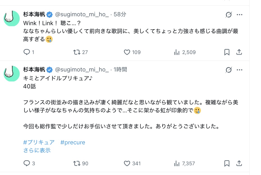This screenshot has height=175, width=261.
Task: Bookmark the 40話 Precure tweet
Action: tap(227, 163)
